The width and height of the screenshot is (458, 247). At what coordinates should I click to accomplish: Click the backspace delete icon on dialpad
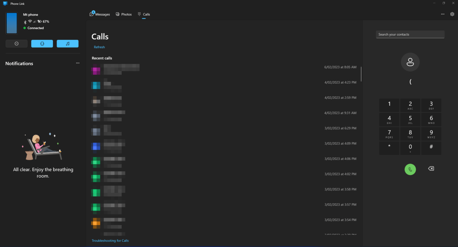tap(431, 169)
